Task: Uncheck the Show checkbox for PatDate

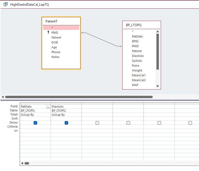Action: pos(35,123)
